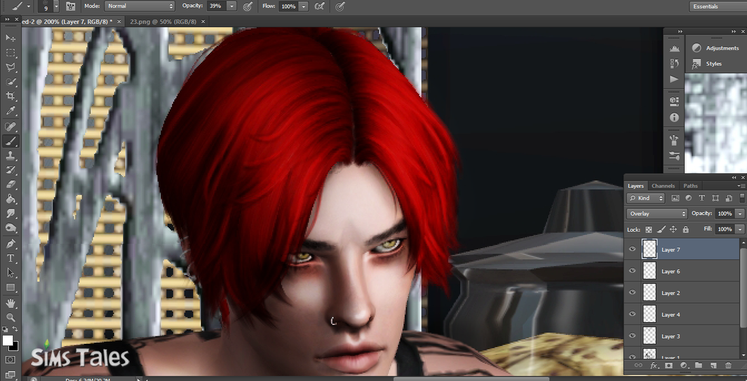Open the Styles panel
747x381 pixels.
(x=707, y=64)
